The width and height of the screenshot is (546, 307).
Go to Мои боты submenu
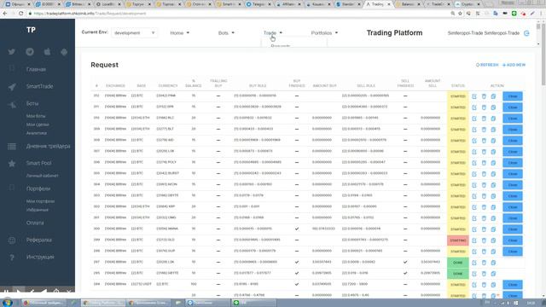(x=36, y=116)
